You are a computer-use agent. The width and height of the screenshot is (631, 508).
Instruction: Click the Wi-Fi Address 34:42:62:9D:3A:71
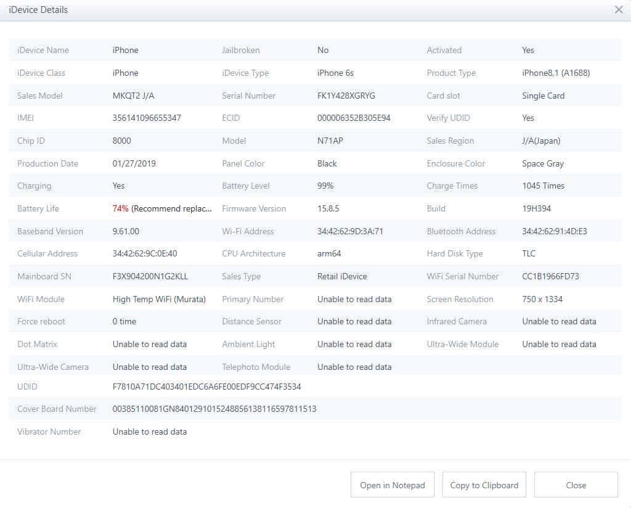[350, 231]
